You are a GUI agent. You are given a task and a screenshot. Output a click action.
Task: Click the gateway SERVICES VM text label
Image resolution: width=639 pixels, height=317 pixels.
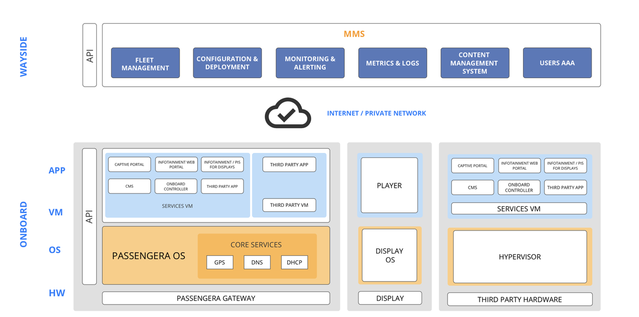pos(177,206)
